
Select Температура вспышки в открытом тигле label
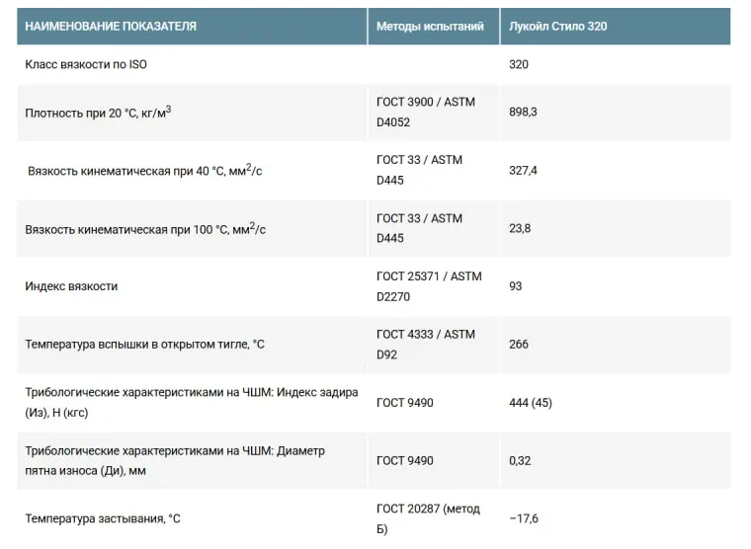pyautogui.click(x=144, y=345)
